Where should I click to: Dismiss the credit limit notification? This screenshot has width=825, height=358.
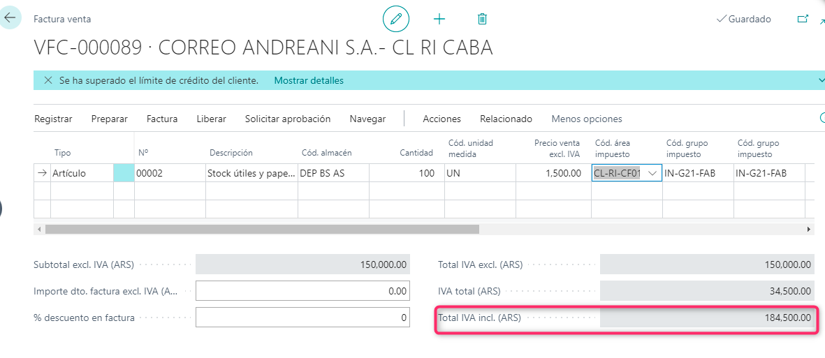(48, 80)
